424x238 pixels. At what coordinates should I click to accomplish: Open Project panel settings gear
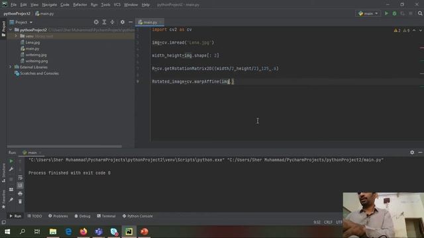click(123, 22)
